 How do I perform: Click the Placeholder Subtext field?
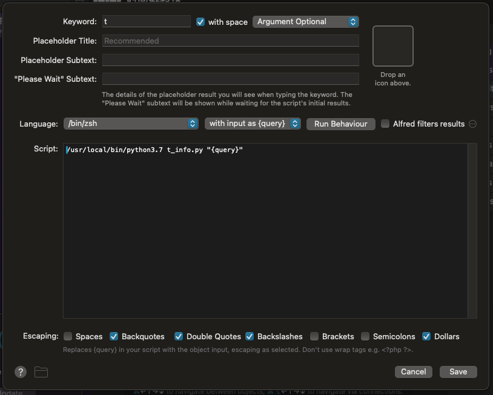point(231,60)
